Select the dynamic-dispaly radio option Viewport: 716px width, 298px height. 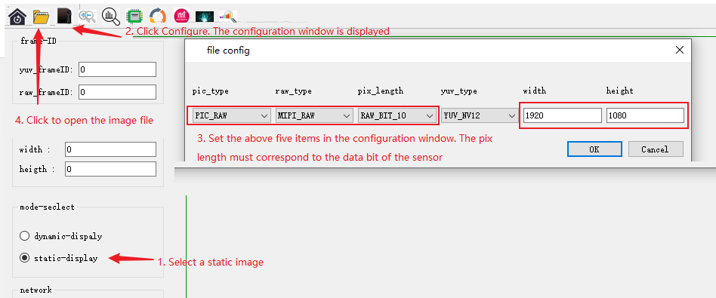[x=60, y=236]
